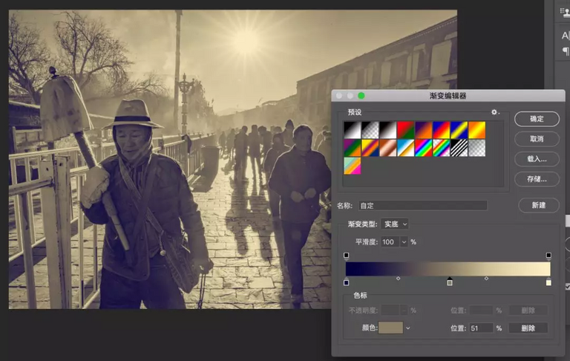The height and width of the screenshot is (361, 570).
Task: Save gradients via 存储... button
Action: point(537,179)
